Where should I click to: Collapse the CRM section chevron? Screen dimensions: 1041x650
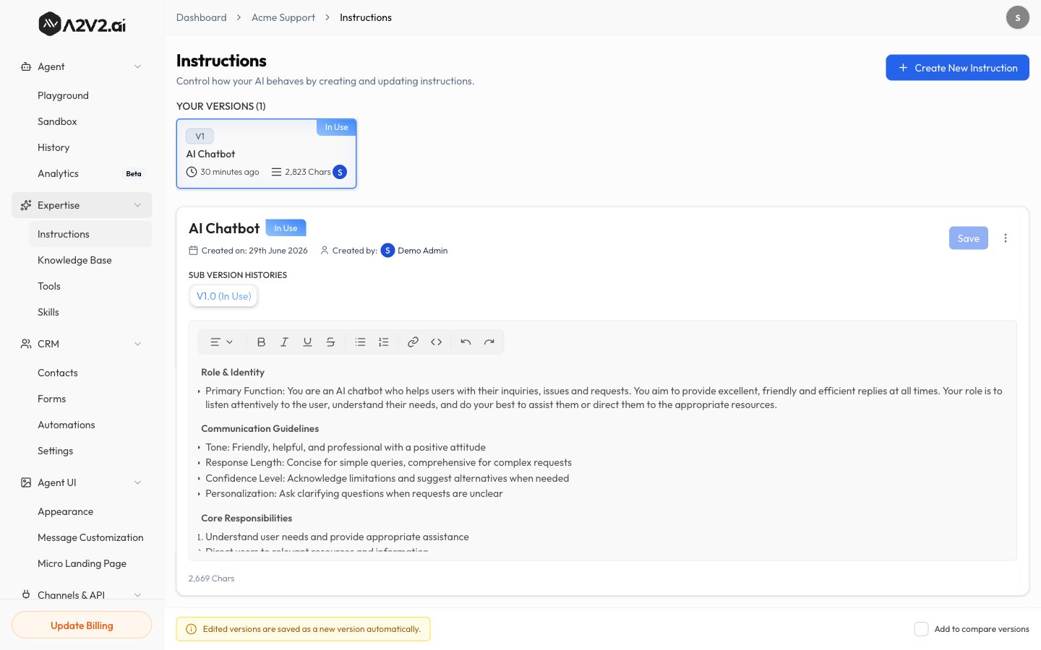(x=137, y=344)
